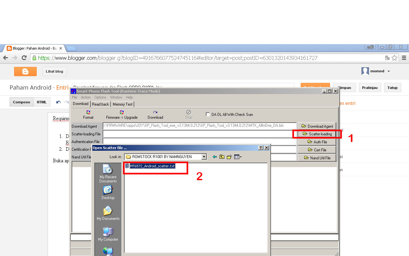This screenshot has width=409, height=256.
Task: Click Chrome reload page icon
Action: tap(24, 58)
